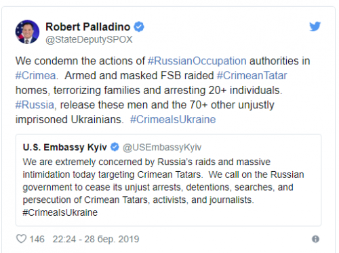This screenshot has height=253, width=339.
Task: Click #CrimeaIsUkraine inside the quoted tweet
Action: click(x=60, y=212)
